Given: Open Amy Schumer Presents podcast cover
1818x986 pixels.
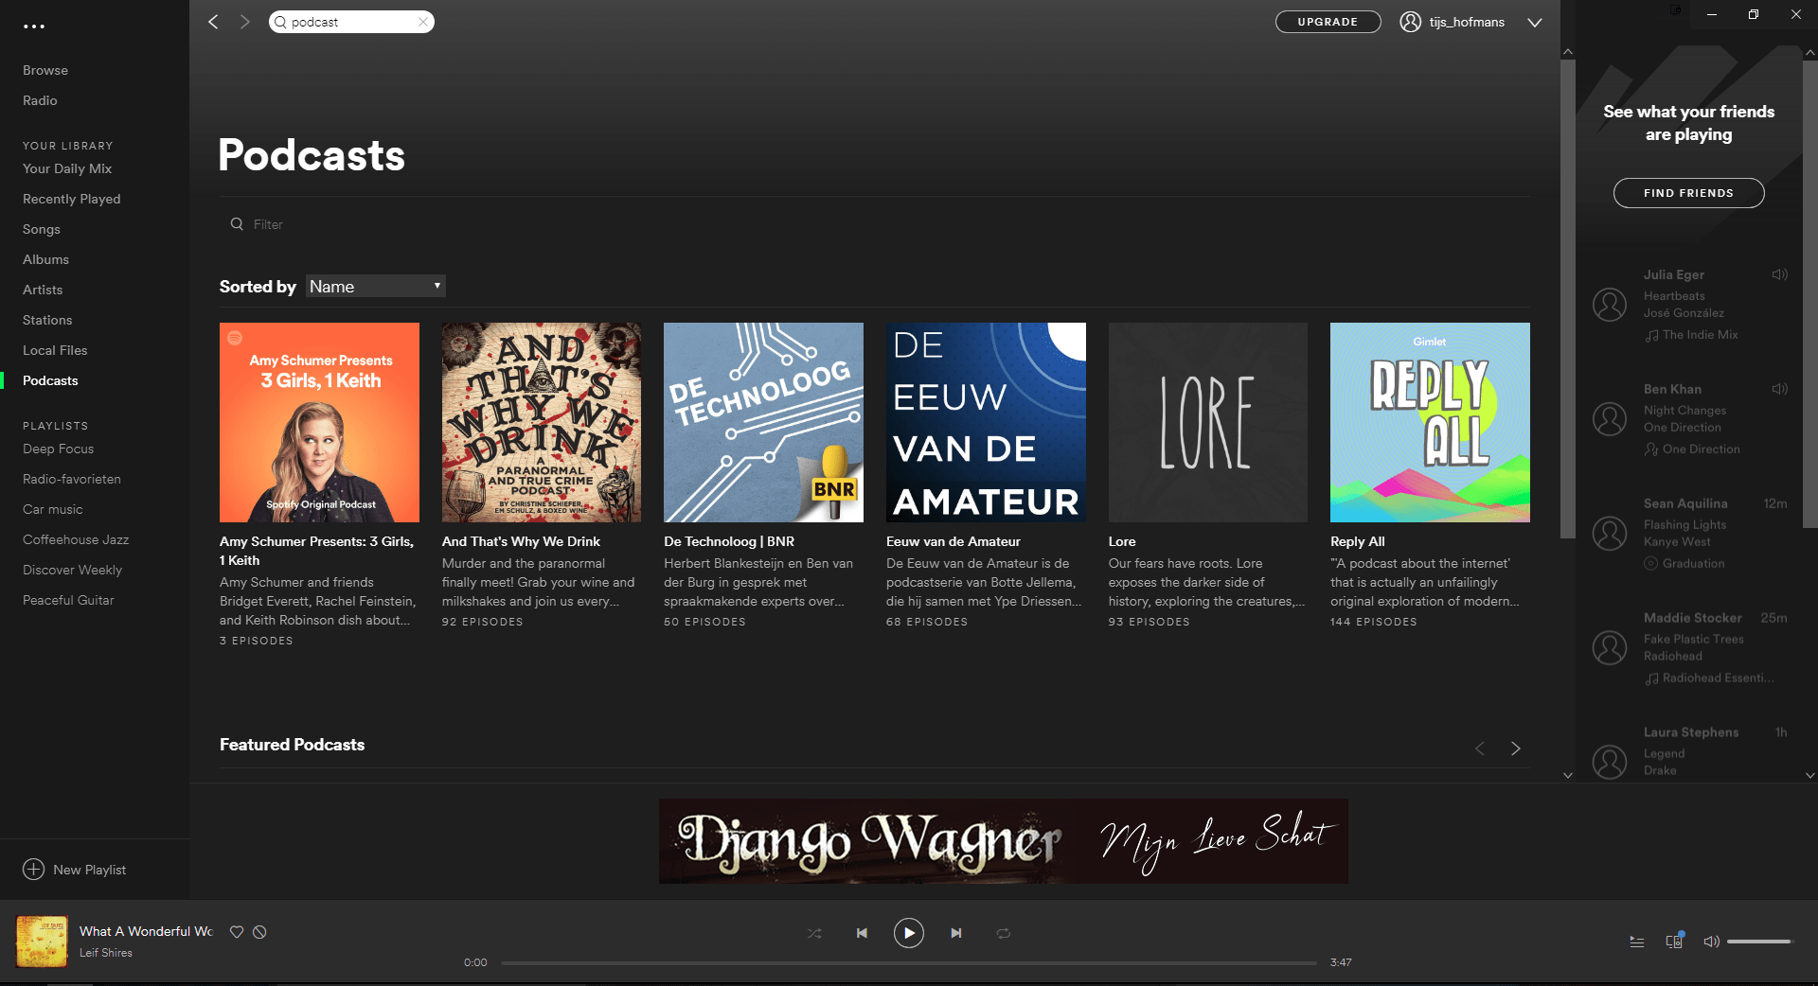Looking at the screenshot, I should [x=319, y=422].
